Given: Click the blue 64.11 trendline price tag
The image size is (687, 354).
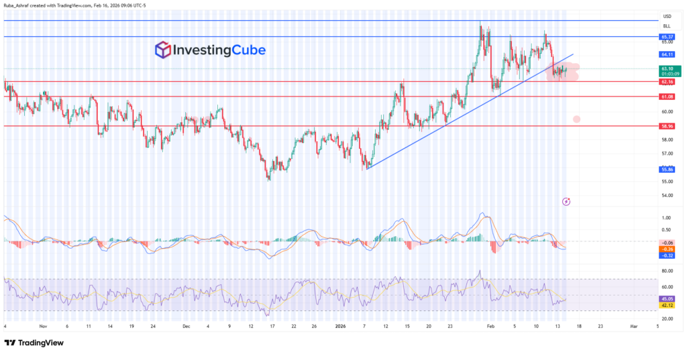Looking at the screenshot, I should (x=667, y=54).
